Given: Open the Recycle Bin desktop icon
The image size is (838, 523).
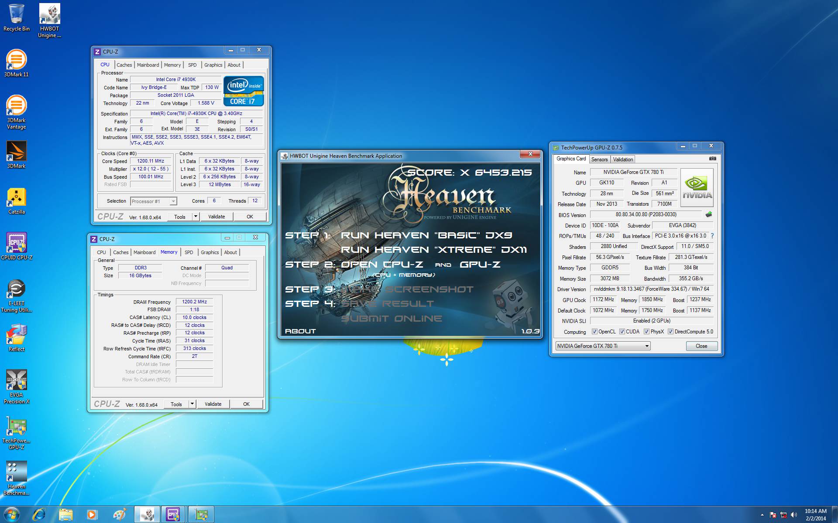Looking at the screenshot, I should 16,18.
